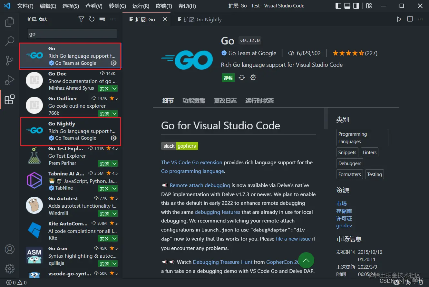The height and width of the screenshot is (287, 429).
Task: Open Remote attach debugging link
Action: (200, 185)
